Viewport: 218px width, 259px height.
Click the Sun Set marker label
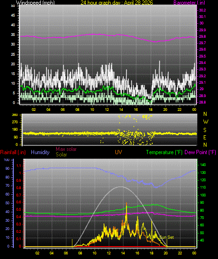click(166, 237)
